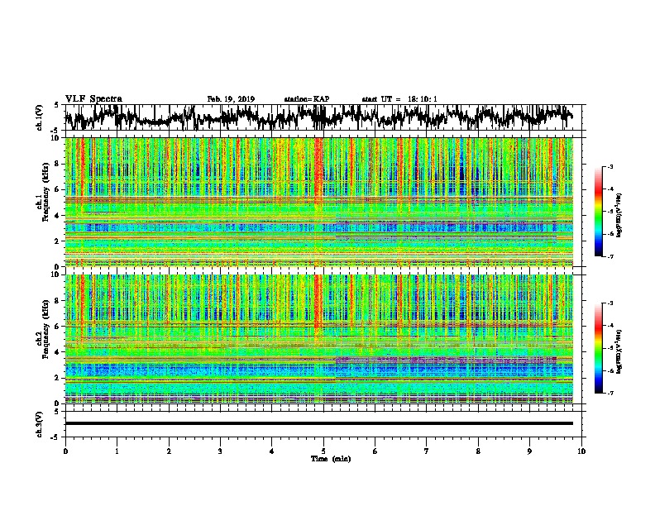Click time axis tick label '0'

click(65, 451)
